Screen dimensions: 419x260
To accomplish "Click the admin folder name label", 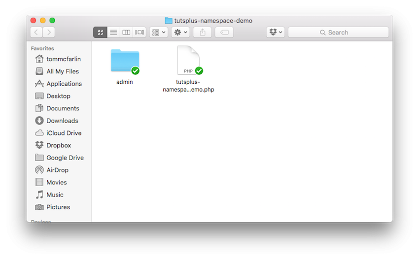I will (x=125, y=82).
